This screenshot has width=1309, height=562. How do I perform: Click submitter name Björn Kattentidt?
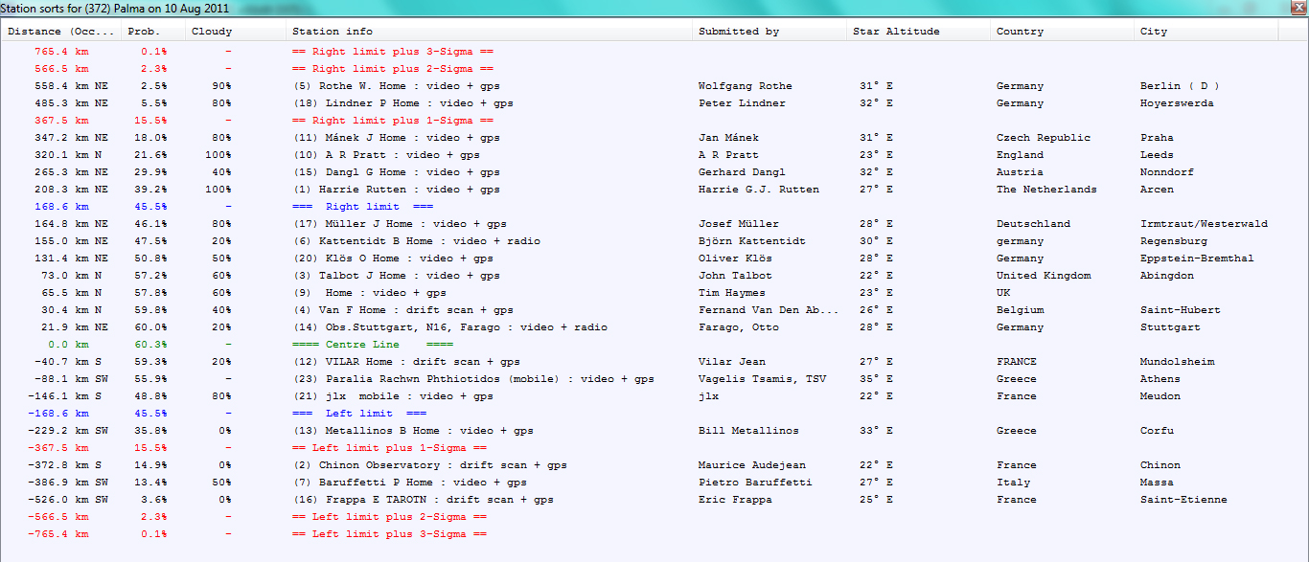751,241
